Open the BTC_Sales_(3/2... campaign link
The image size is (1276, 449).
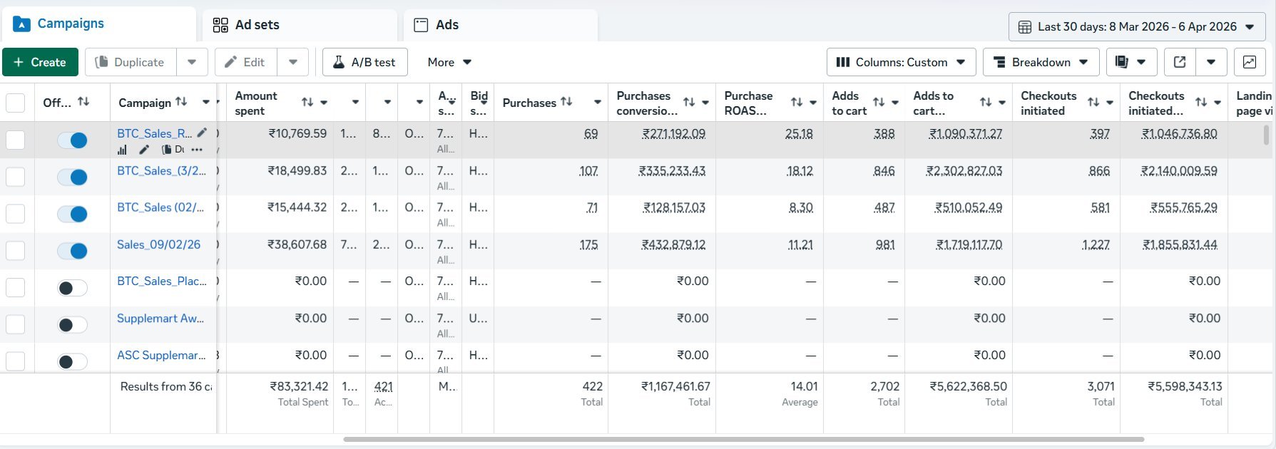pyautogui.click(x=161, y=170)
